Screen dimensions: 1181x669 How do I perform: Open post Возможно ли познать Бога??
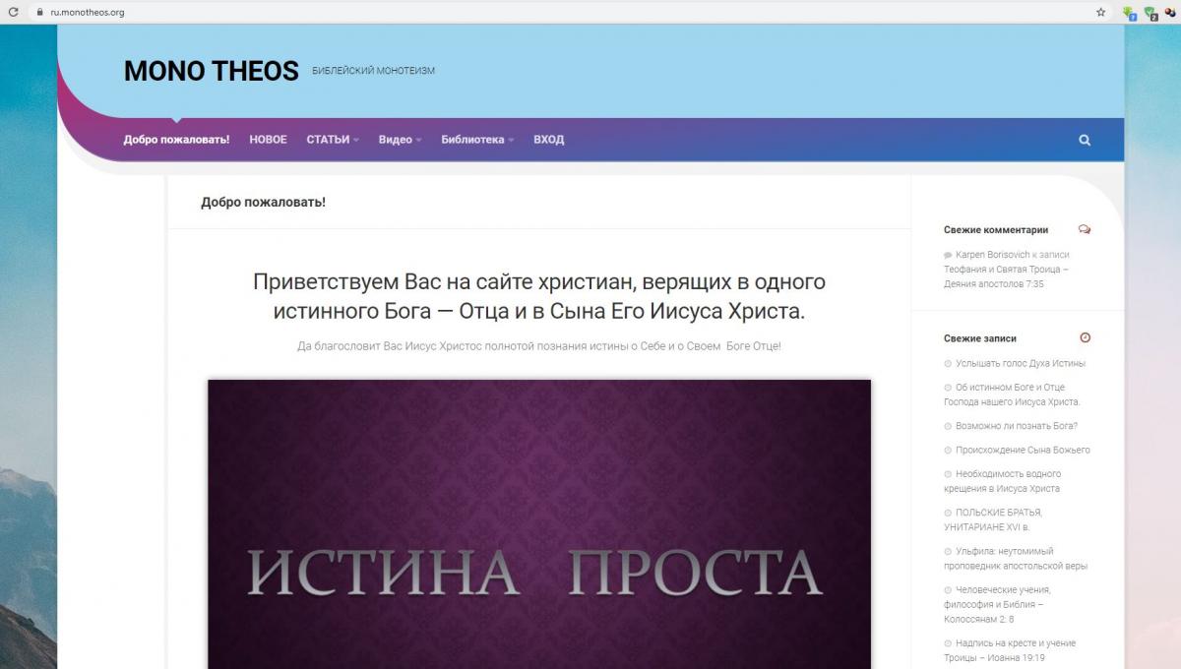point(1016,426)
